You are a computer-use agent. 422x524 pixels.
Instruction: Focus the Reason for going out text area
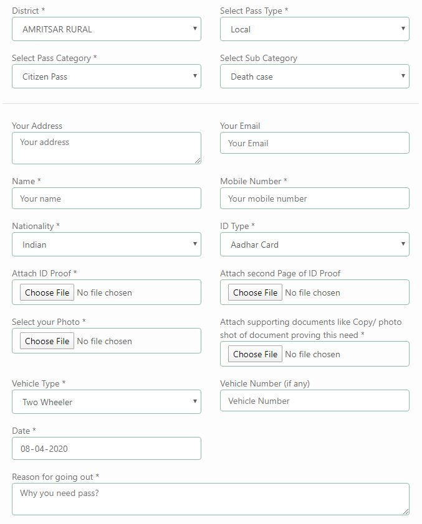pos(211,499)
